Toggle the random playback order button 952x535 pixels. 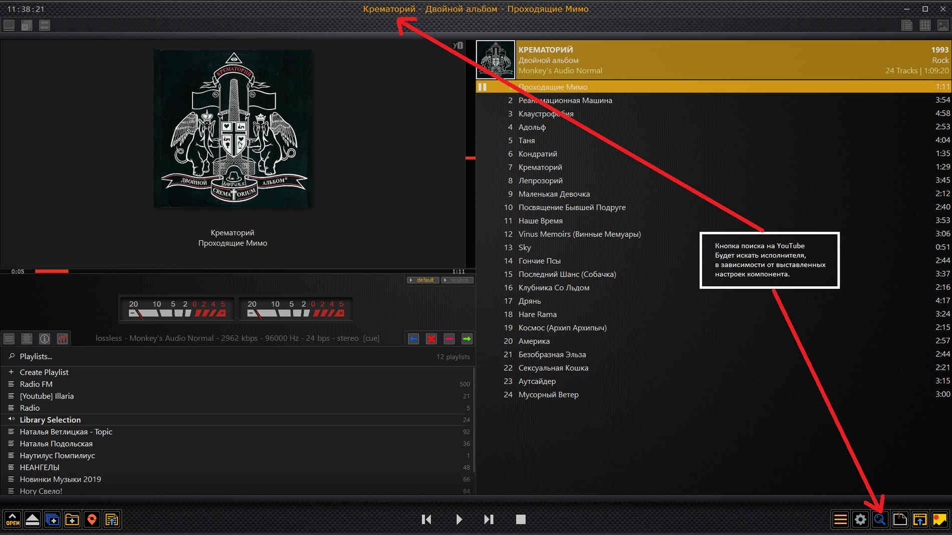pos(457,280)
